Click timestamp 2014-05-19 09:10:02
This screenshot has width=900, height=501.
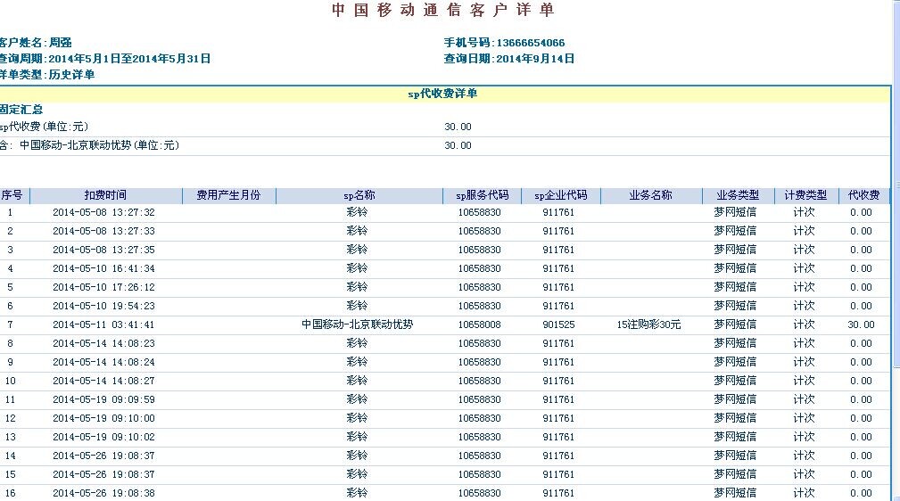point(103,437)
